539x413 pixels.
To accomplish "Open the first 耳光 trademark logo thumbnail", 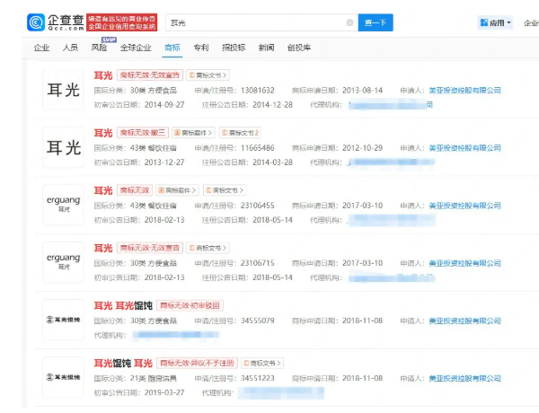I will pos(63,89).
